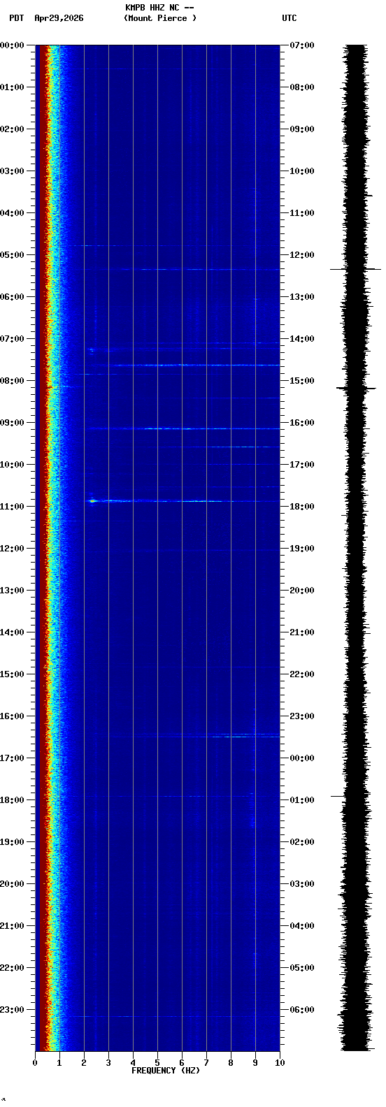
Task: Click the 5 Hz frequency tick label
Action: click(x=157, y=1063)
